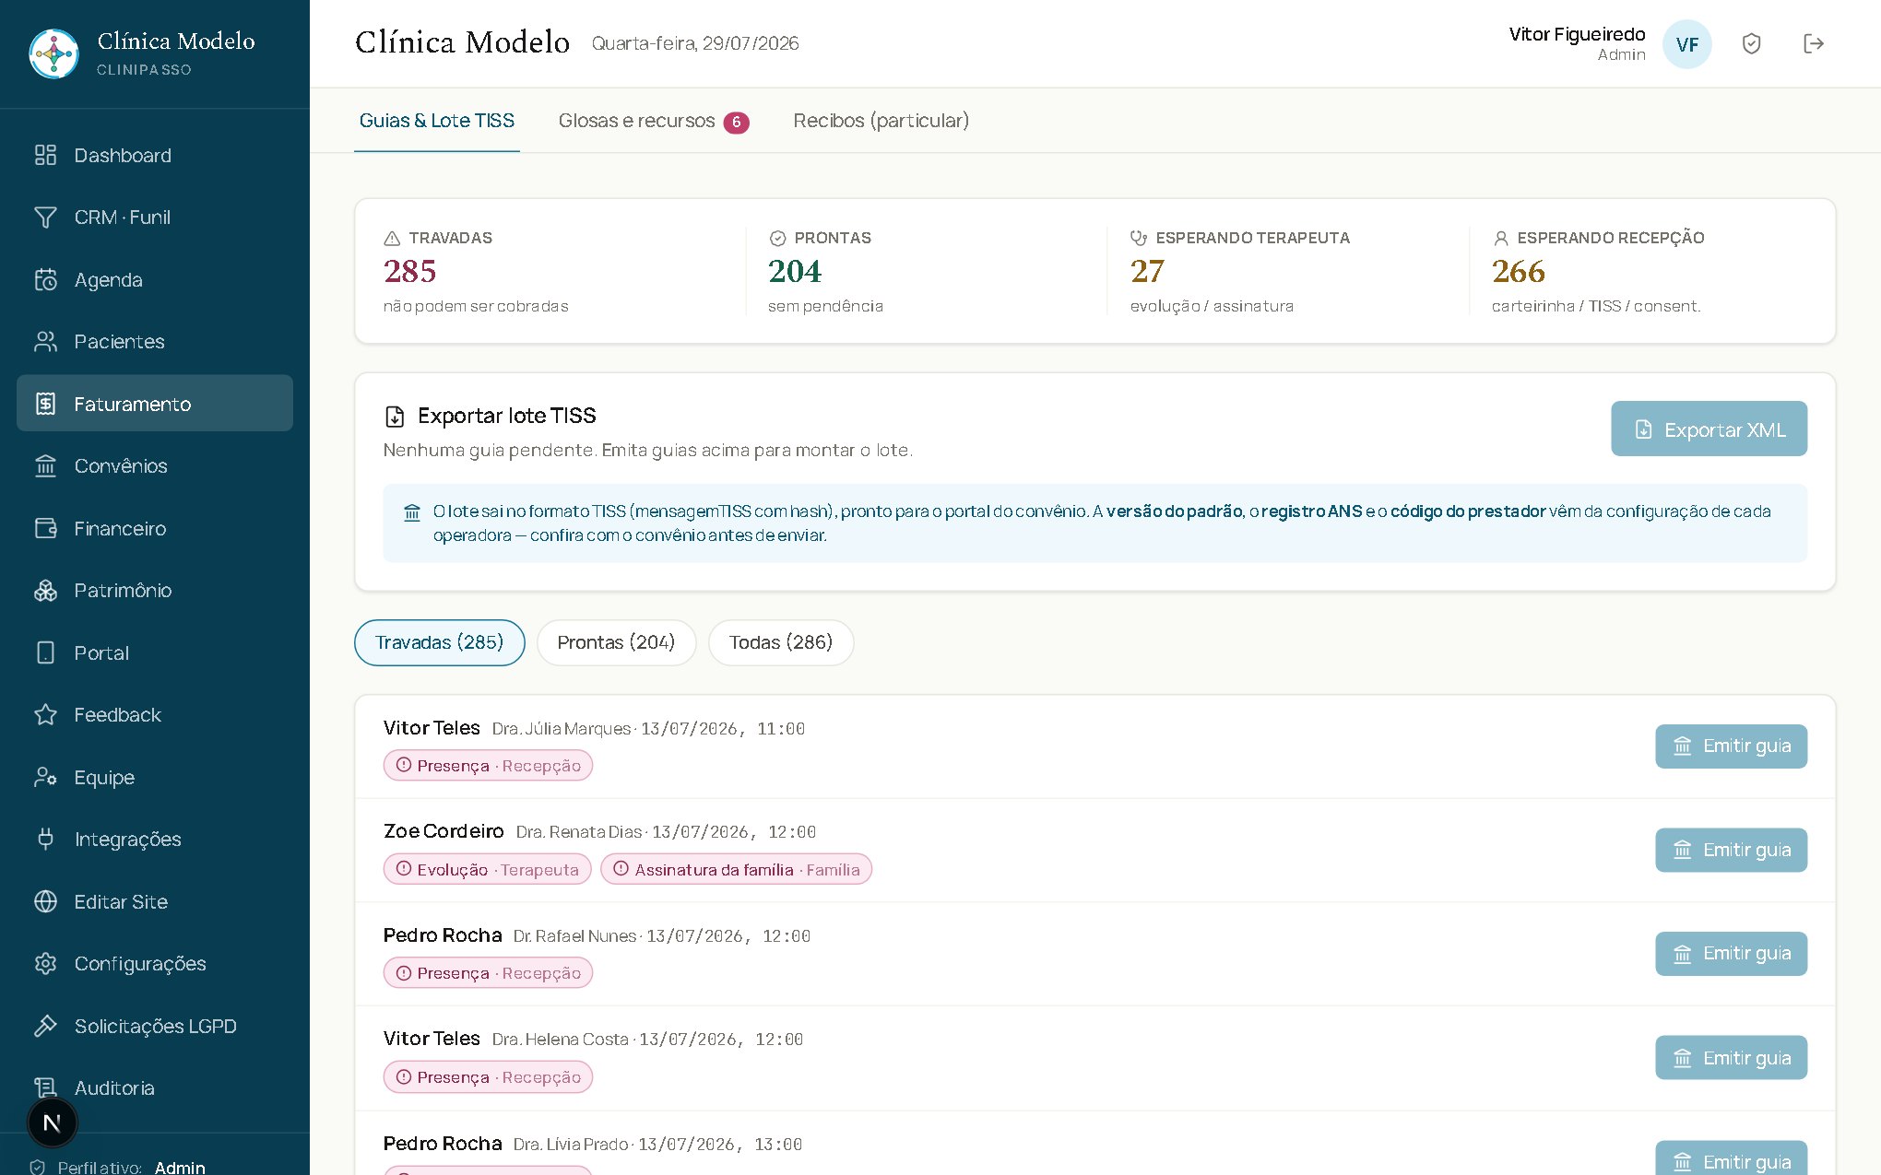1881x1175 pixels.
Task: Click the Exportar lote TISS file icon
Action: coord(395,417)
